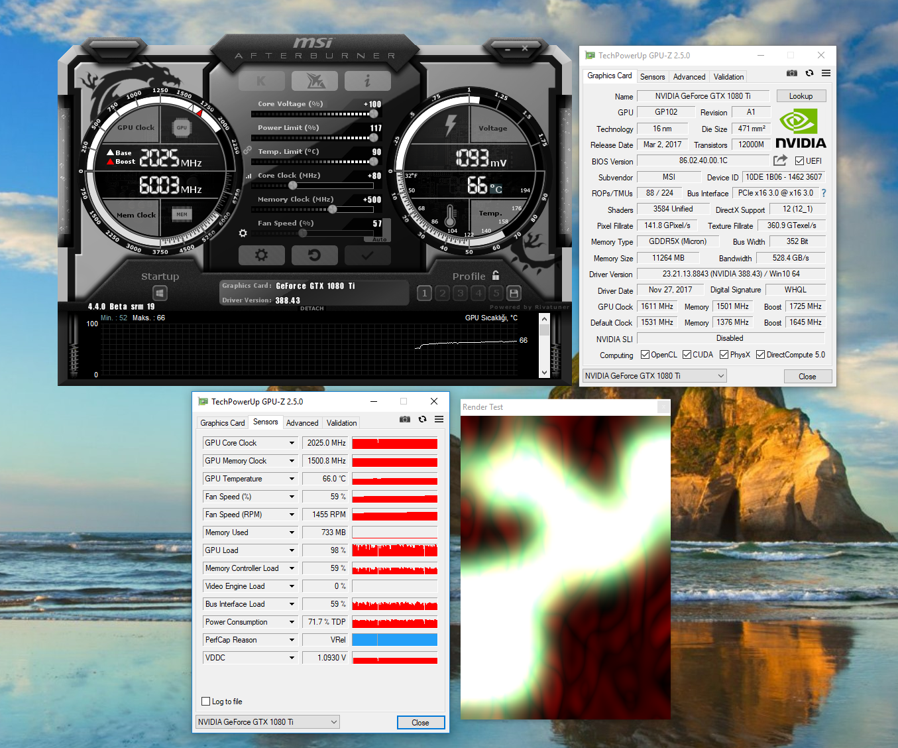Click the Core Voltage slider handle
Viewport: 898px width, 748px height.
(374, 114)
